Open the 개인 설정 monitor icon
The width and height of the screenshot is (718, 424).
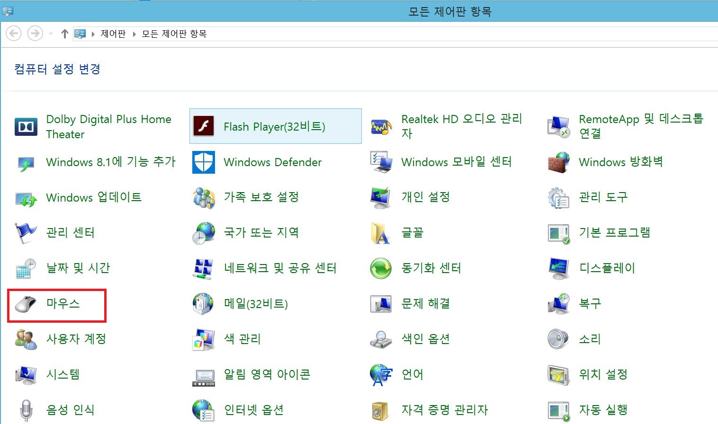pos(381,198)
